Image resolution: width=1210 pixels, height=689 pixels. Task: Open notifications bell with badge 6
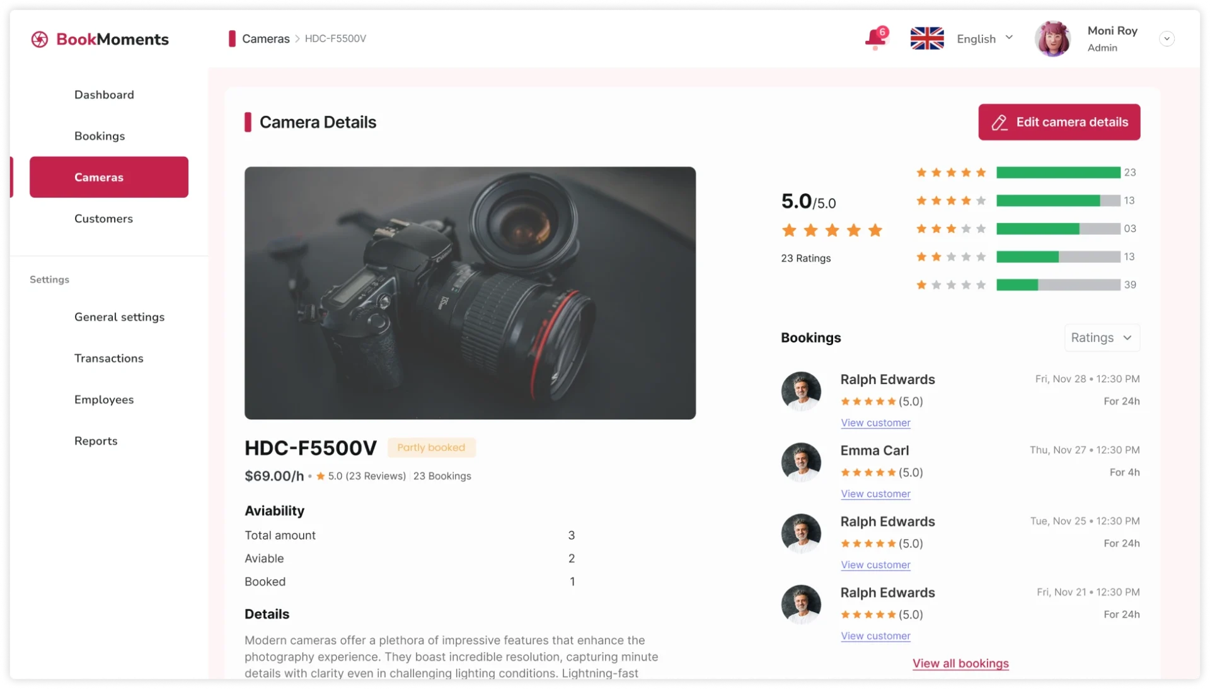pos(875,38)
